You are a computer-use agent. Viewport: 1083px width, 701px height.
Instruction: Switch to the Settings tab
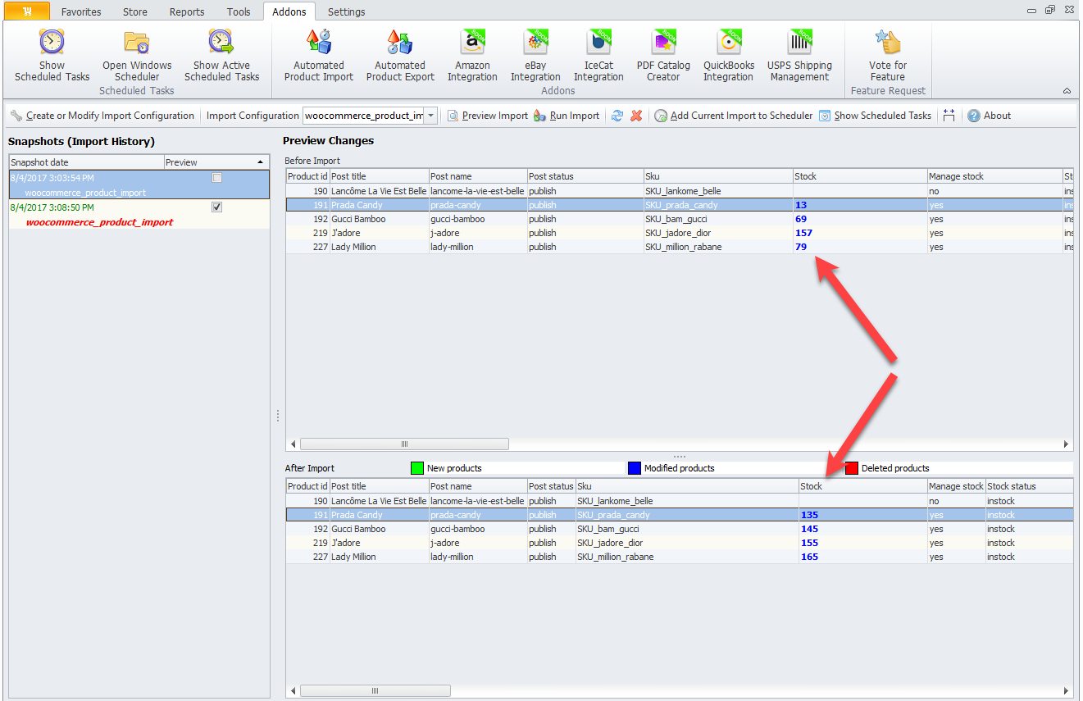pos(347,11)
